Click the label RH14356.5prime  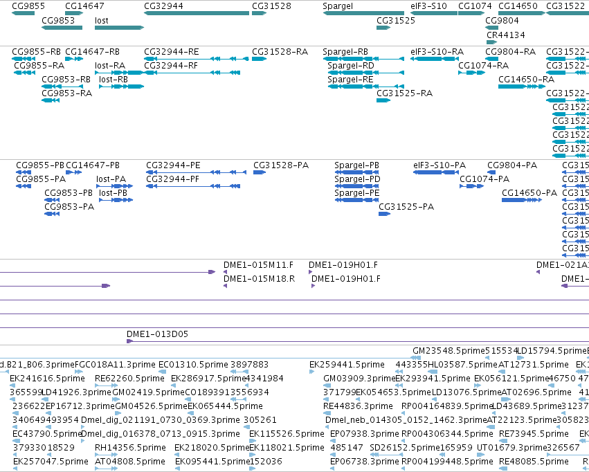click(x=130, y=448)
